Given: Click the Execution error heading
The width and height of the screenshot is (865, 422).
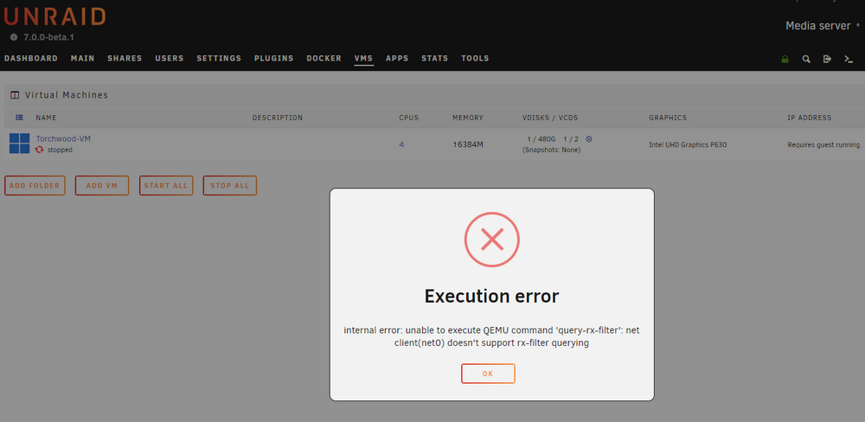Looking at the screenshot, I should [491, 297].
